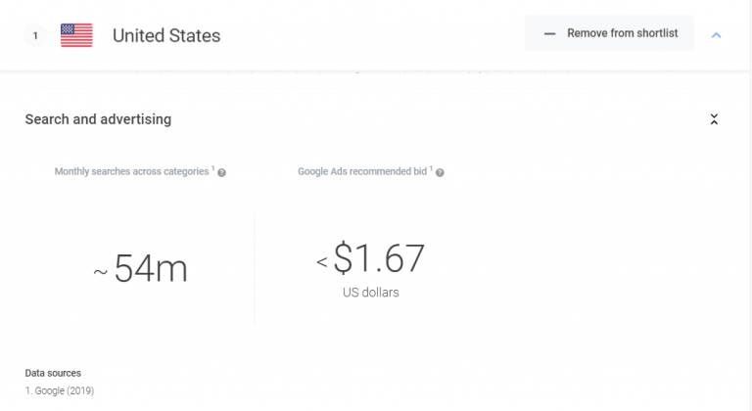Collapse the United States panel chevron

pyautogui.click(x=716, y=34)
